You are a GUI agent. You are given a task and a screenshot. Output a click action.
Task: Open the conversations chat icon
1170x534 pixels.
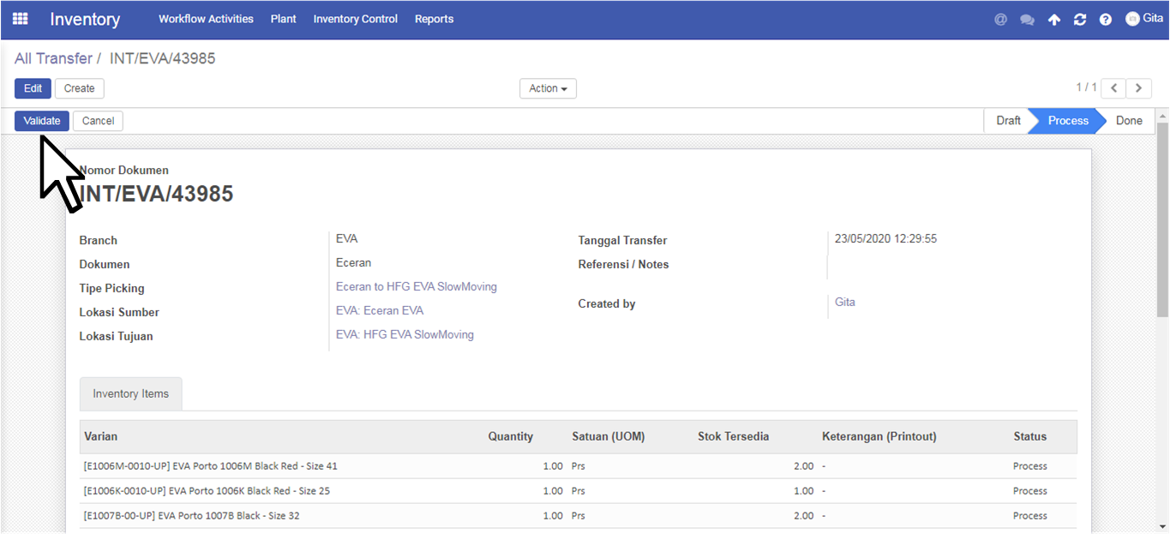[1027, 19]
